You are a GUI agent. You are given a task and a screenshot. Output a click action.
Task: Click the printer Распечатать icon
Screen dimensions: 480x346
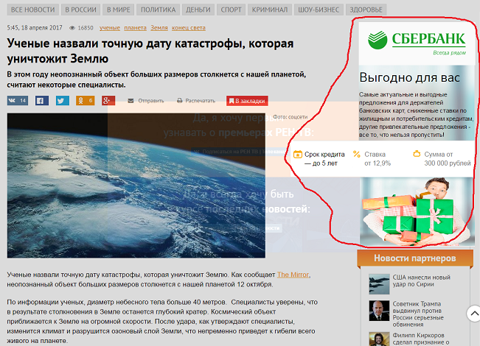tap(180, 101)
